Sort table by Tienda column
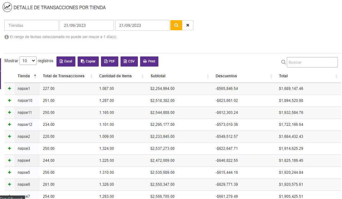The width and height of the screenshot is (342, 199). pyautogui.click(x=24, y=76)
